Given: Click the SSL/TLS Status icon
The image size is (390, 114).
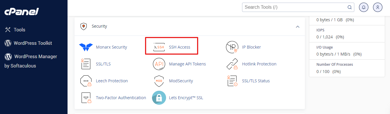Looking at the screenshot, I should pyautogui.click(x=232, y=81).
